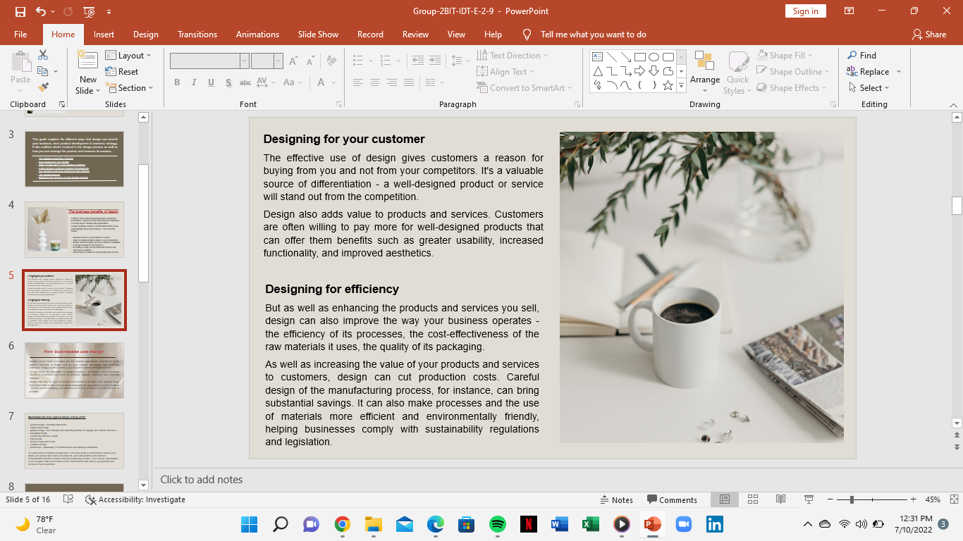This screenshot has height=541, width=963.
Task: Select slide 4 thumbnail
Action: click(x=74, y=230)
